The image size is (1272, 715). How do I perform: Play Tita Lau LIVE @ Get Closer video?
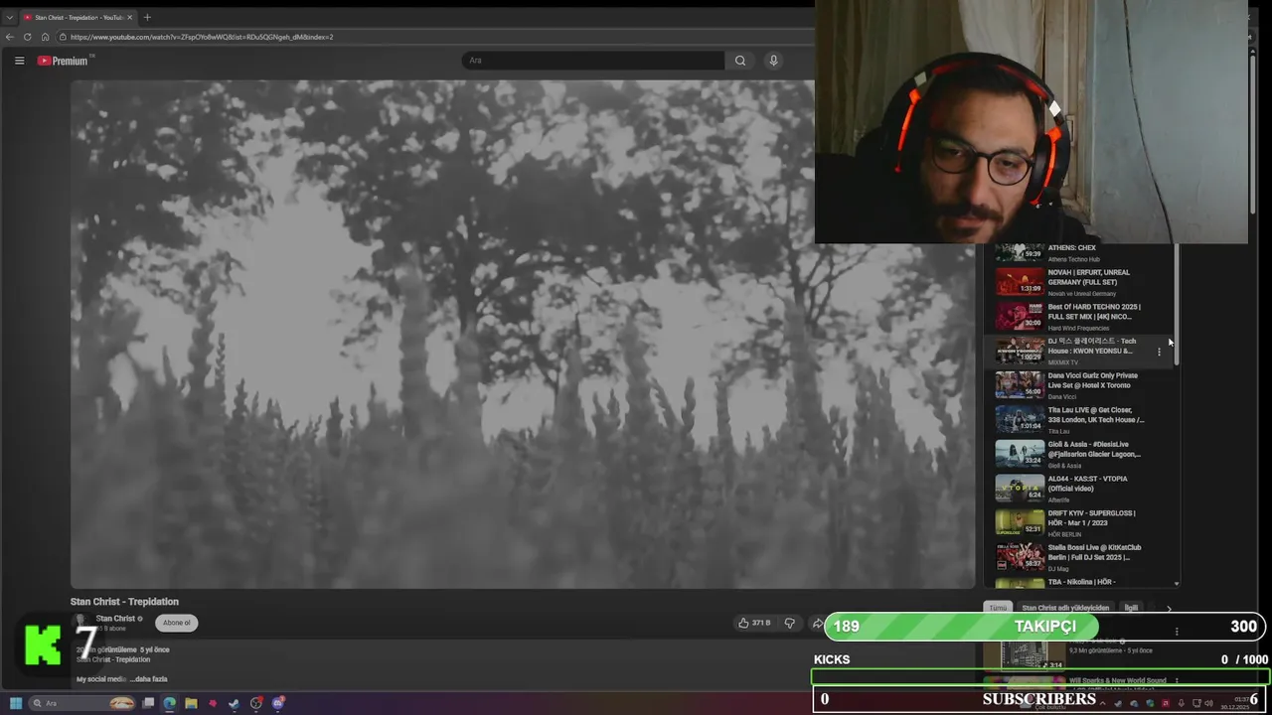(x=1095, y=415)
